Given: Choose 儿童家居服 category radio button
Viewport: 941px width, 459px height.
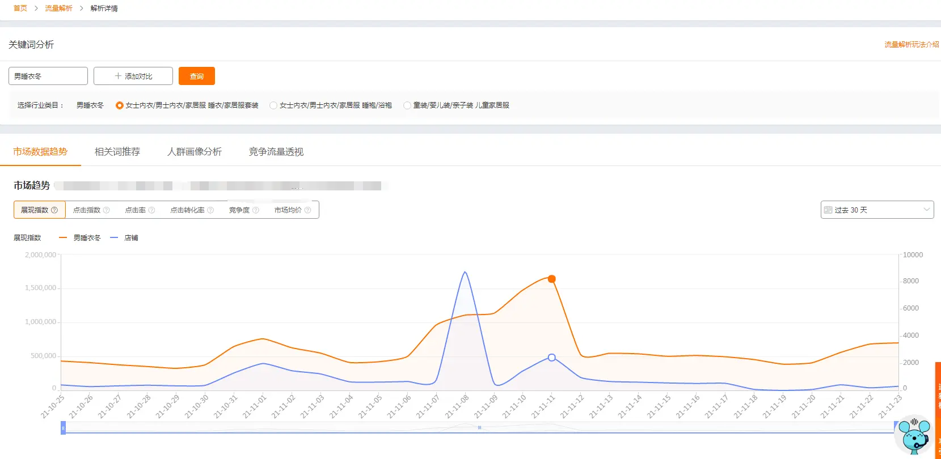Looking at the screenshot, I should coord(407,105).
